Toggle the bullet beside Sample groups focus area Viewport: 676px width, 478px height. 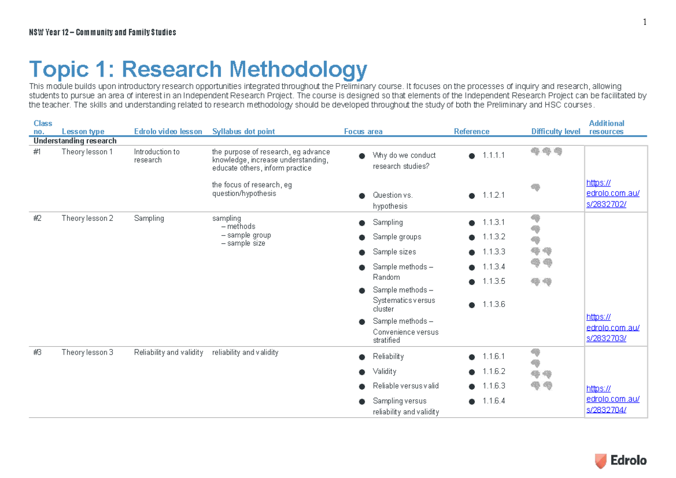[x=361, y=237]
